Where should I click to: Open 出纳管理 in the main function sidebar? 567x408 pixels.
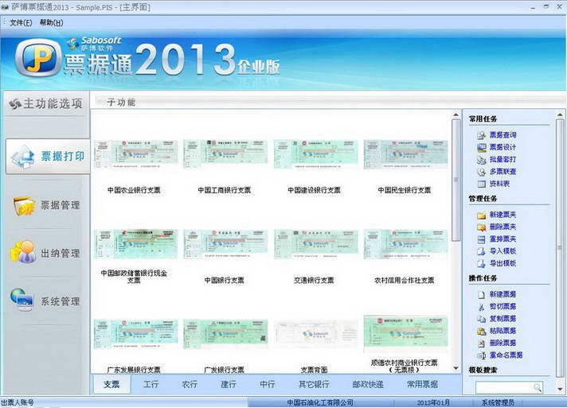(x=47, y=253)
